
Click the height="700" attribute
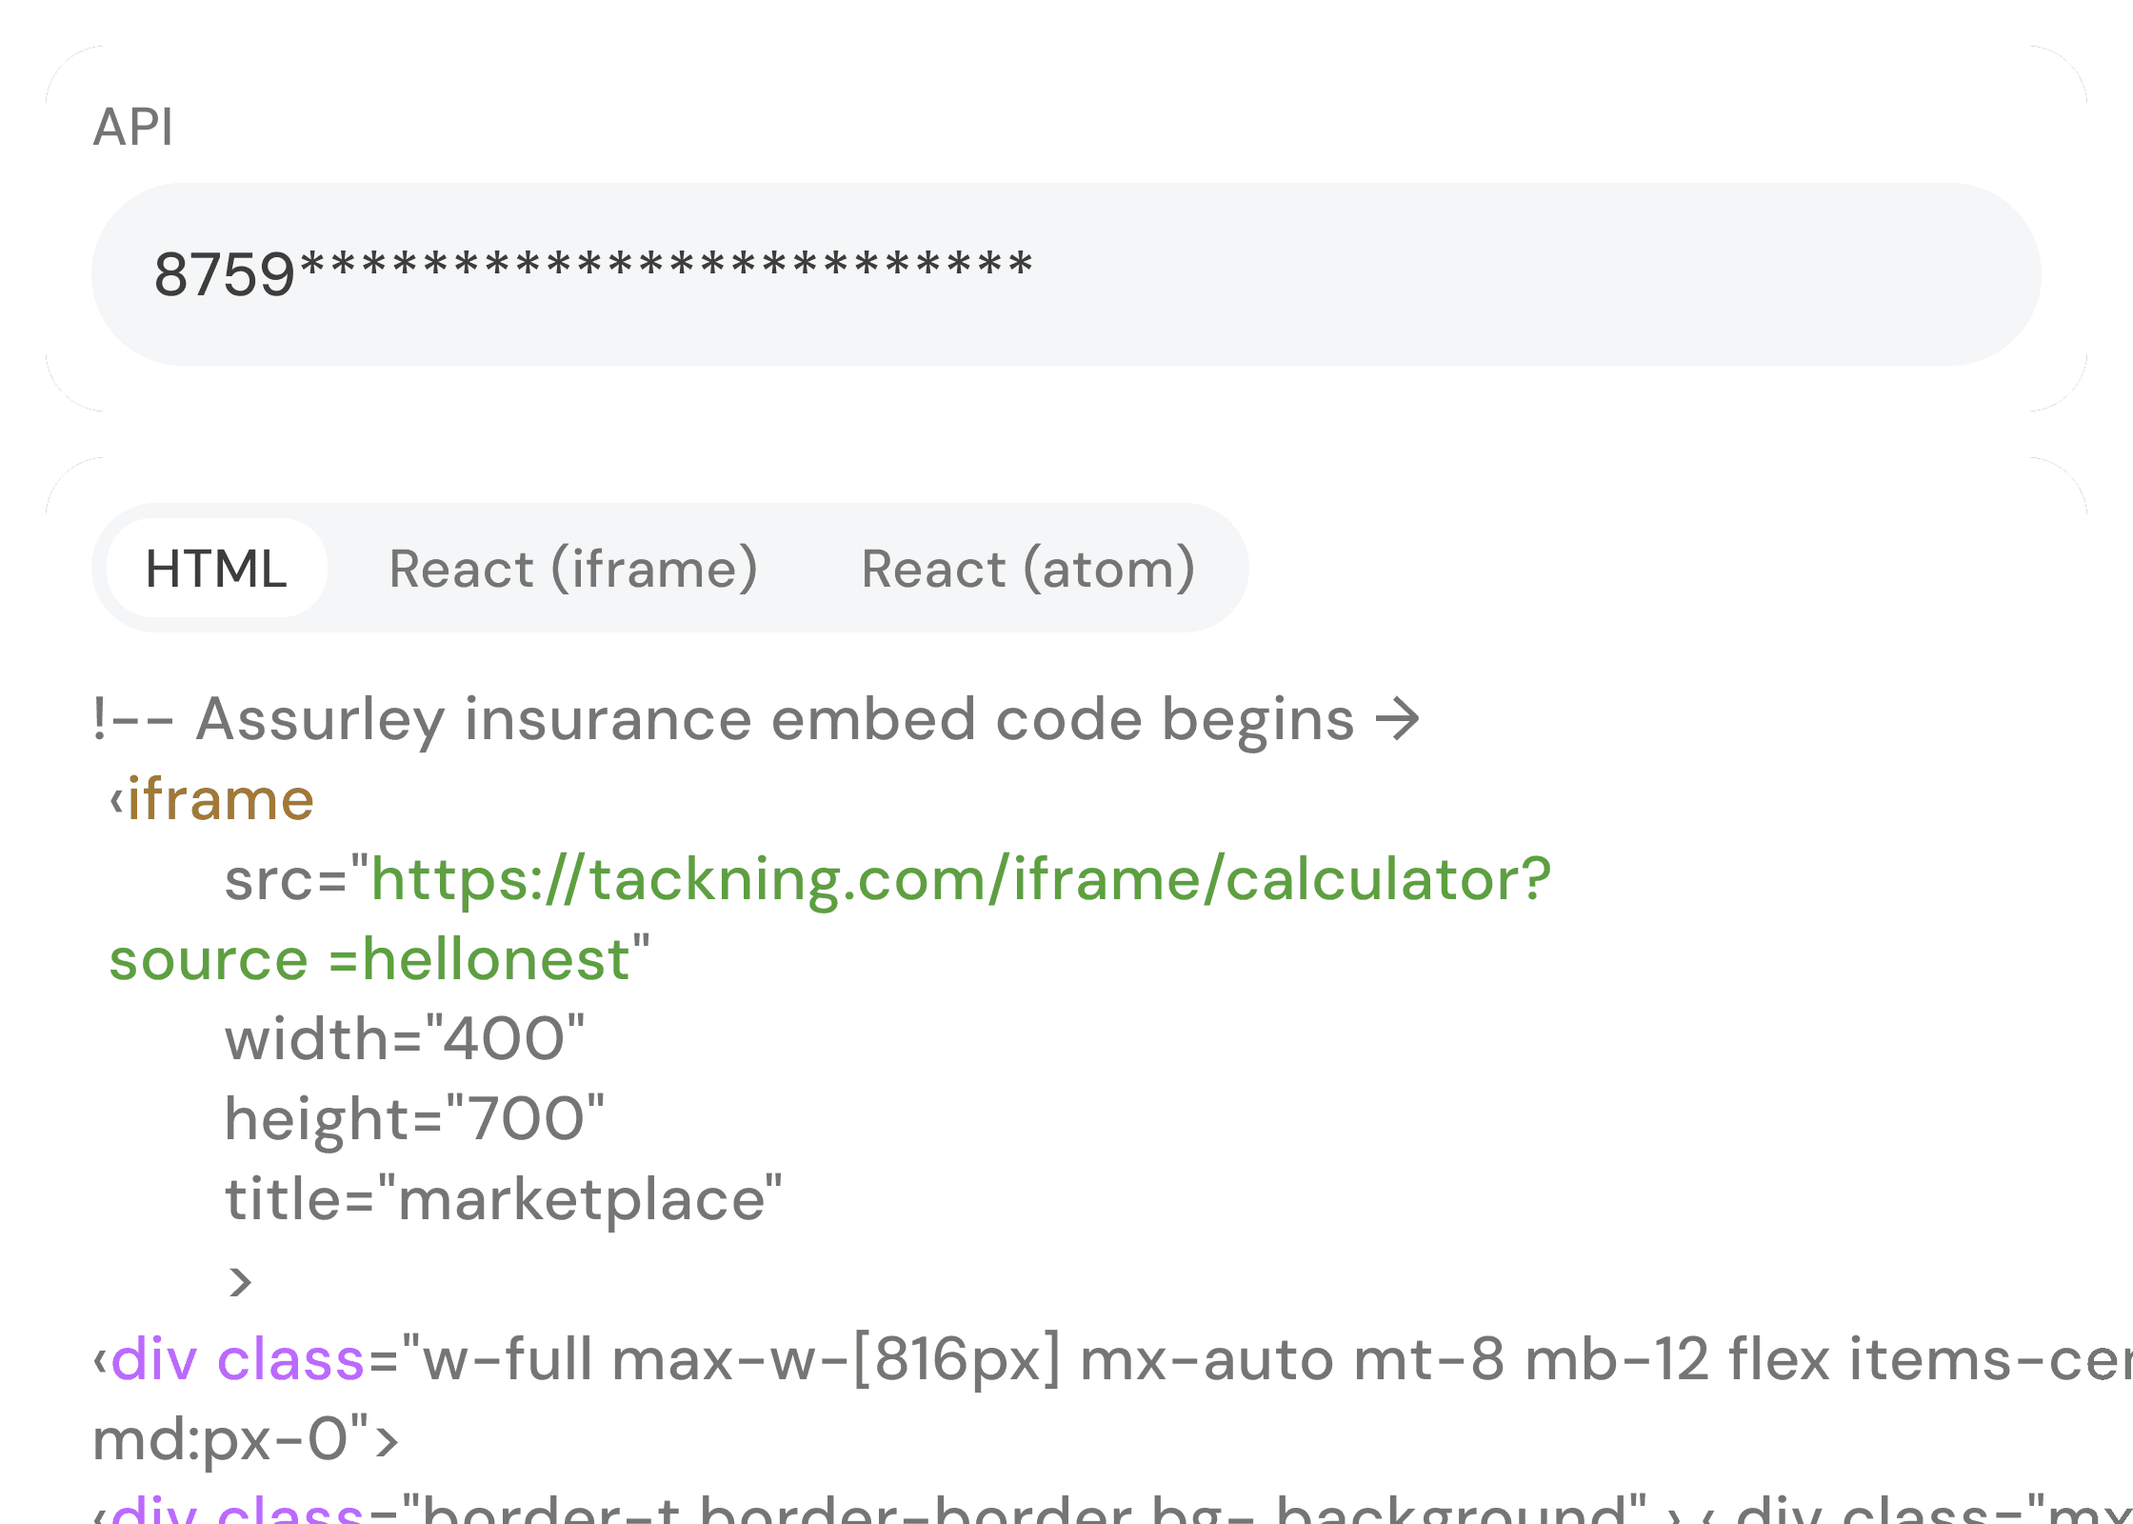click(x=414, y=1118)
